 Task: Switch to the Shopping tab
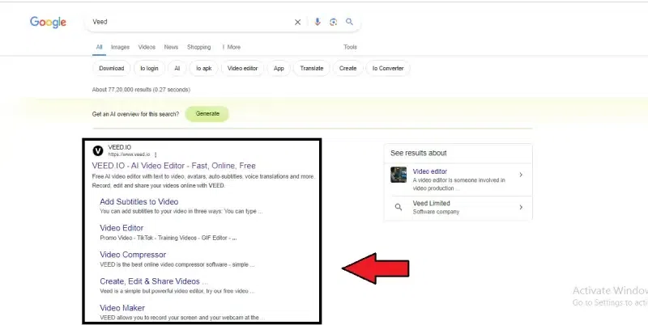tap(198, 47)
